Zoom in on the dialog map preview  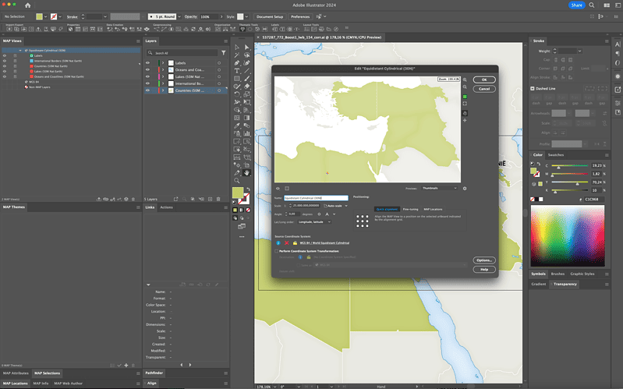[x=465, y=80]
